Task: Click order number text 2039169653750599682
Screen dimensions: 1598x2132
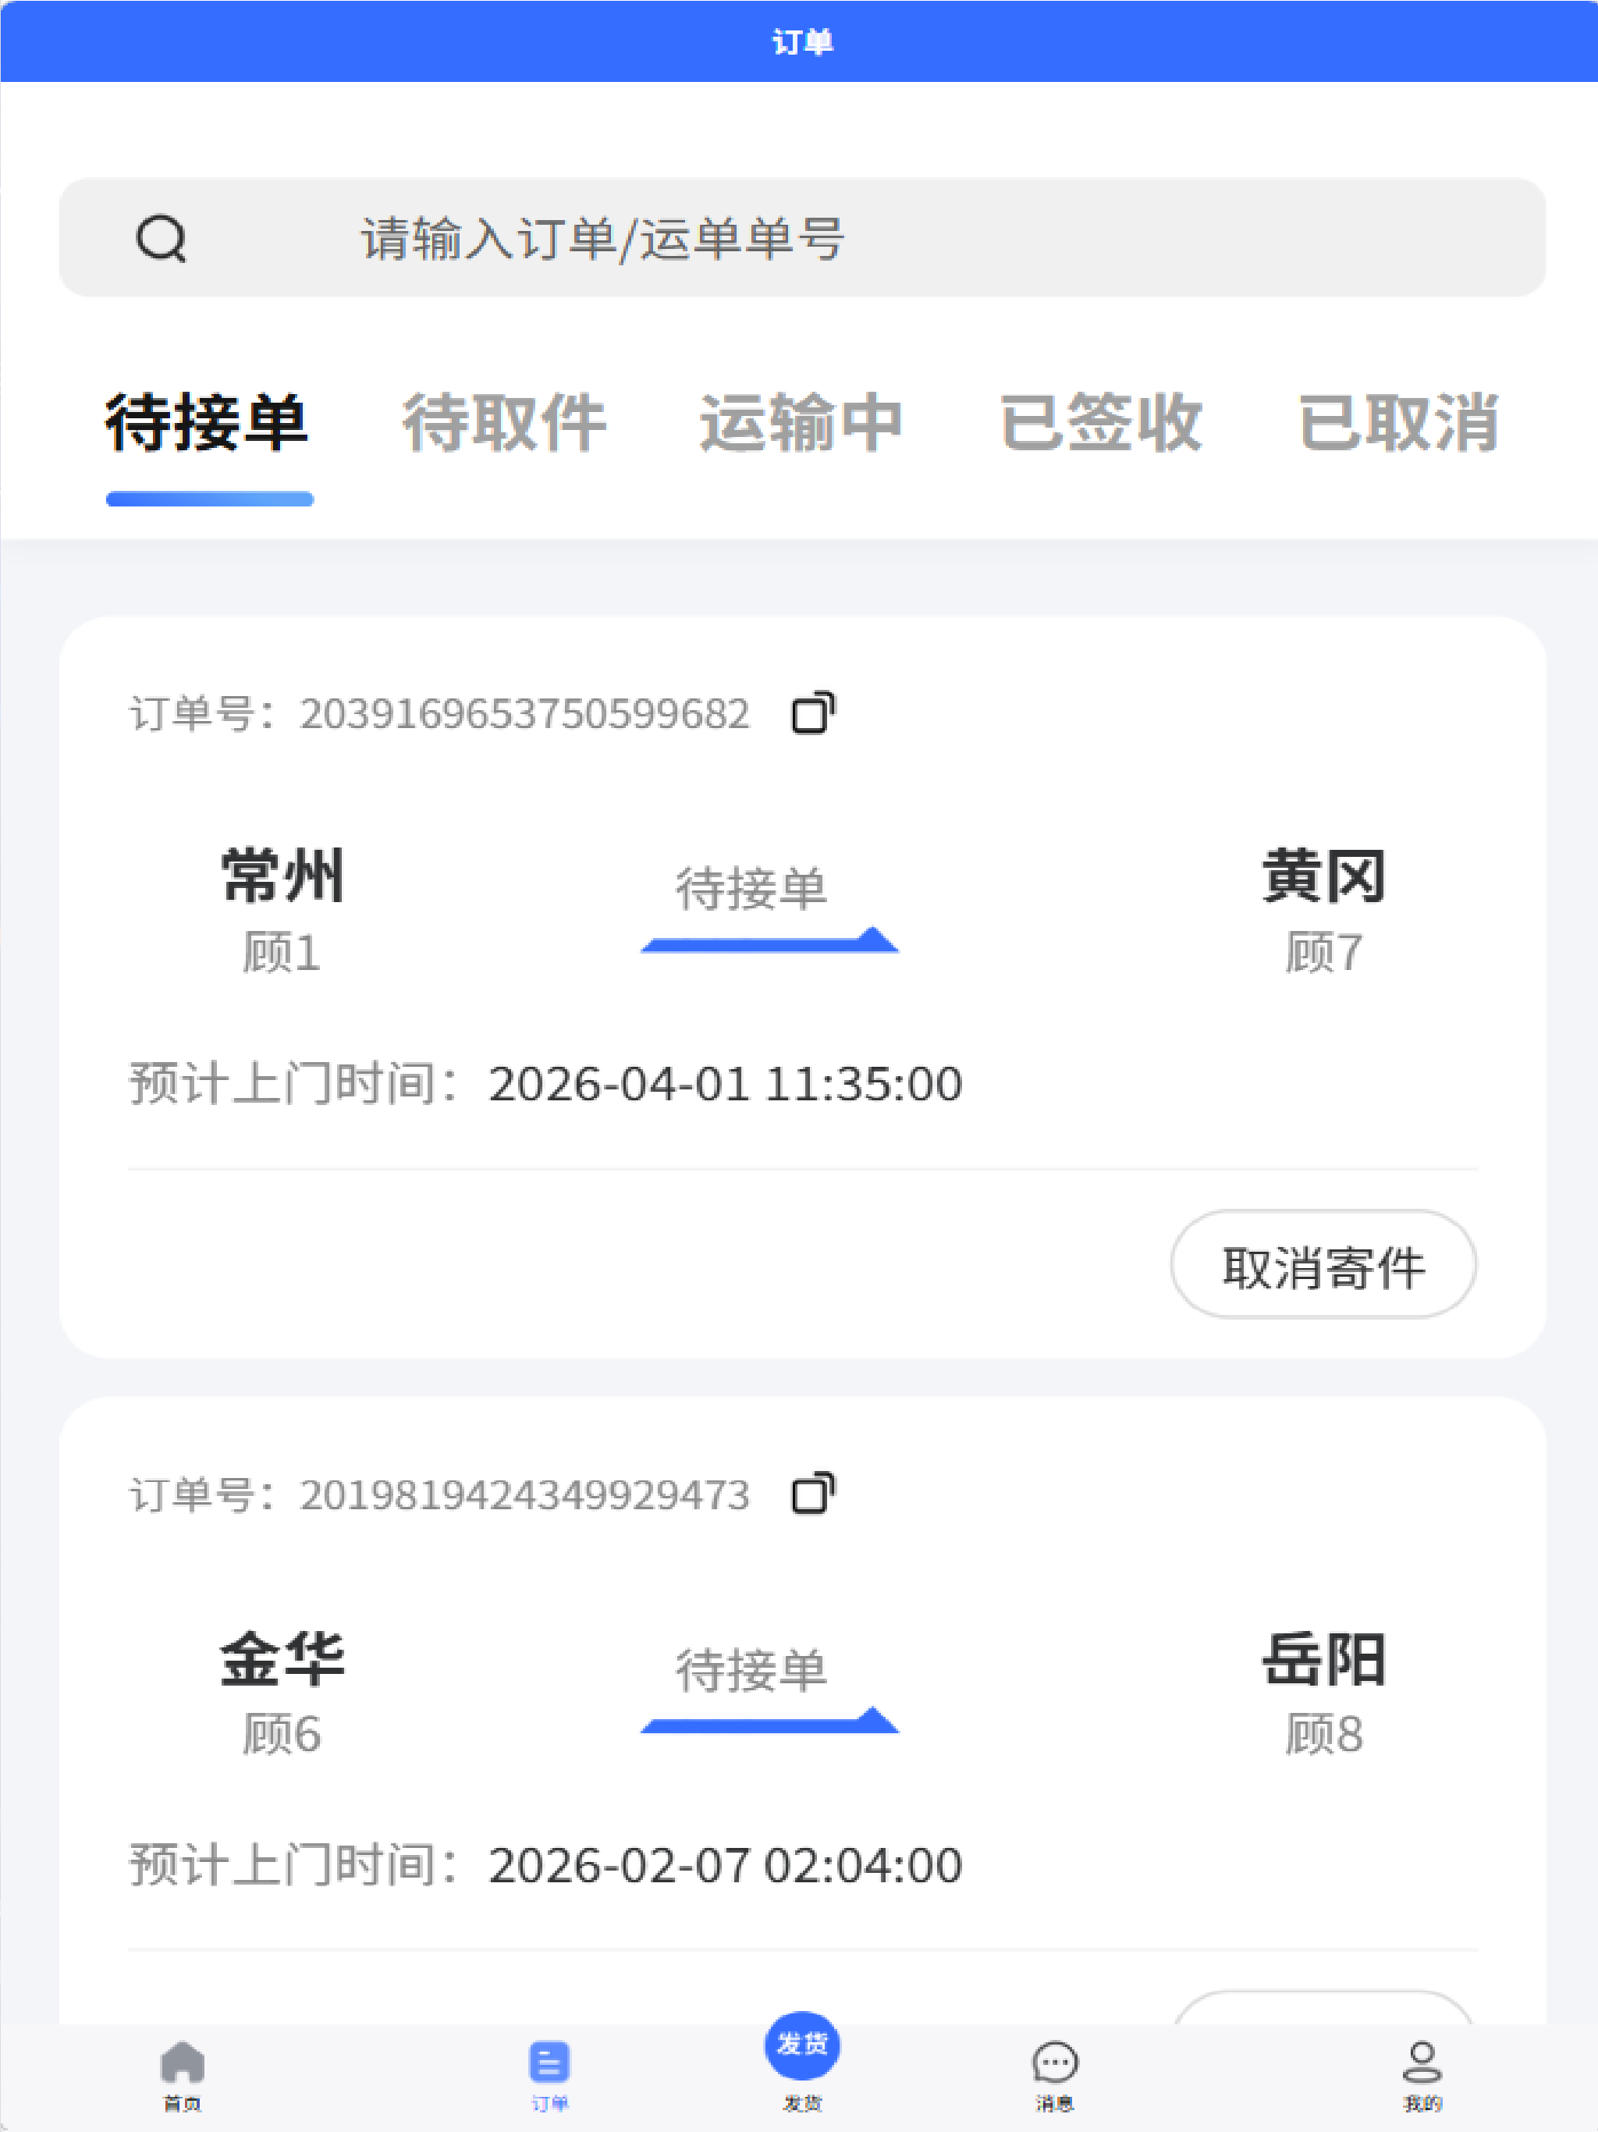Action: [x=524, y=714]
